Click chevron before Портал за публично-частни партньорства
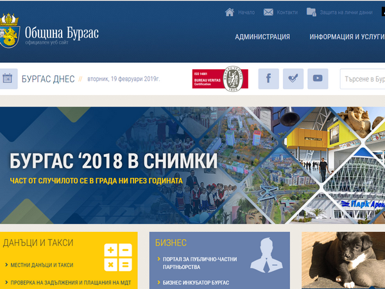Viewport: 385px width, 289px height. (159, 259)
